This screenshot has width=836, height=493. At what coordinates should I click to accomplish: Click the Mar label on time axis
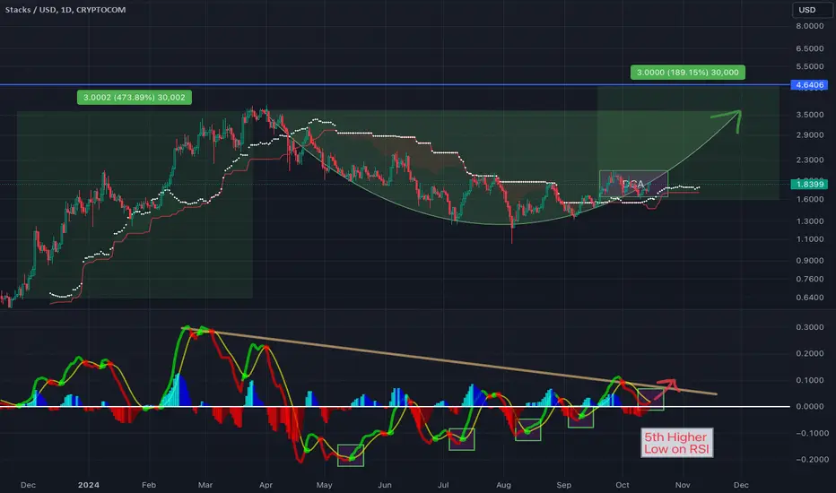(205, 484)
